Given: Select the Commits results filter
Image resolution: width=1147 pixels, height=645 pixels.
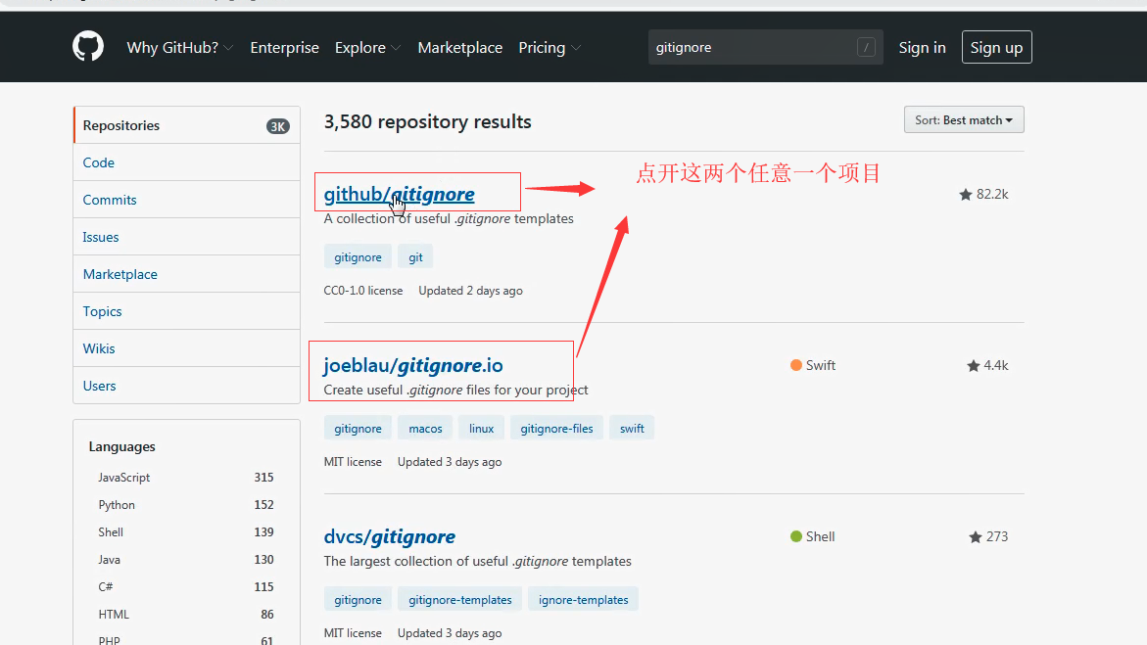Looking at the screenshot, I should point(186,200).
